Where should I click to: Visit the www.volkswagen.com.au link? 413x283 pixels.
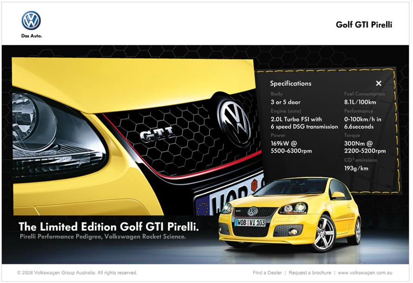(365, 273)
